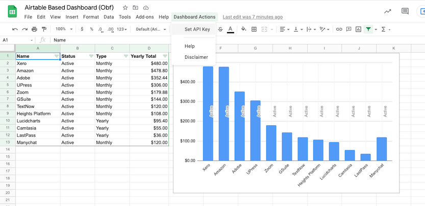Screen dimensions: 425x206
Task: Open text rotation options
Action: tap(324, 29)
